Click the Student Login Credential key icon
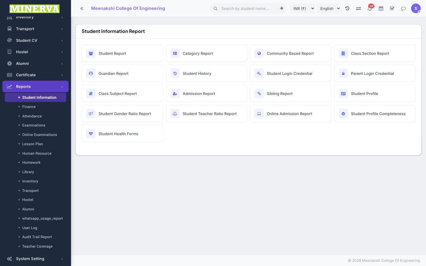 pyautogui.click(x=259, y=74)
